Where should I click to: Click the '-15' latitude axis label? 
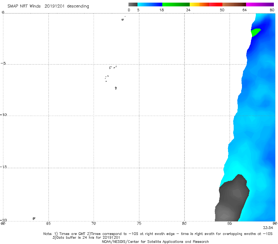[x=3, y=167]
